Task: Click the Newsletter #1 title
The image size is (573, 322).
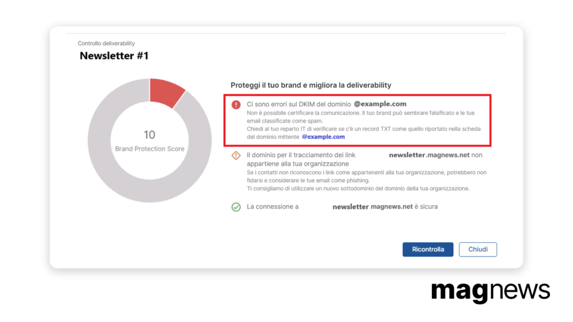Action: click(x=114, y=56)
